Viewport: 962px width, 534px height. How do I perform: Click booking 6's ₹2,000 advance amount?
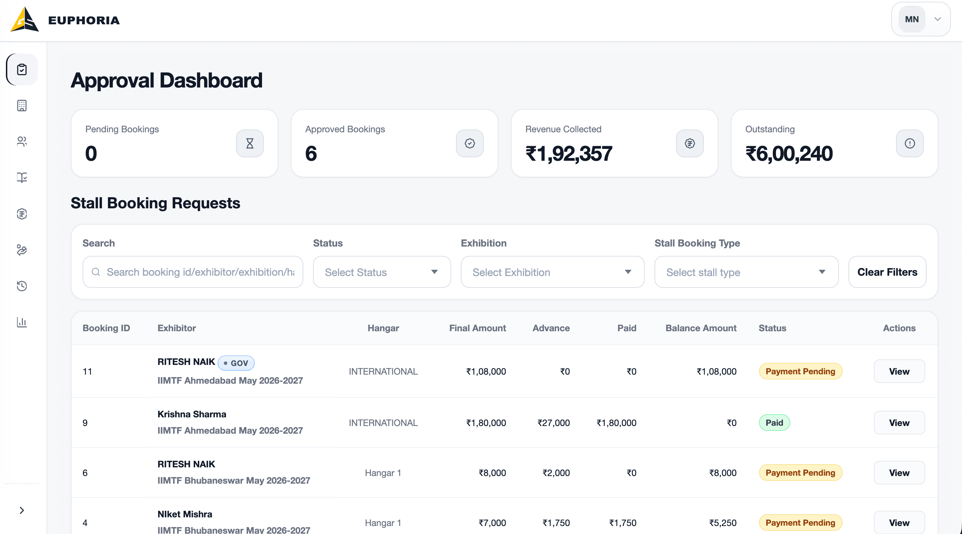[x=556, y=473]
